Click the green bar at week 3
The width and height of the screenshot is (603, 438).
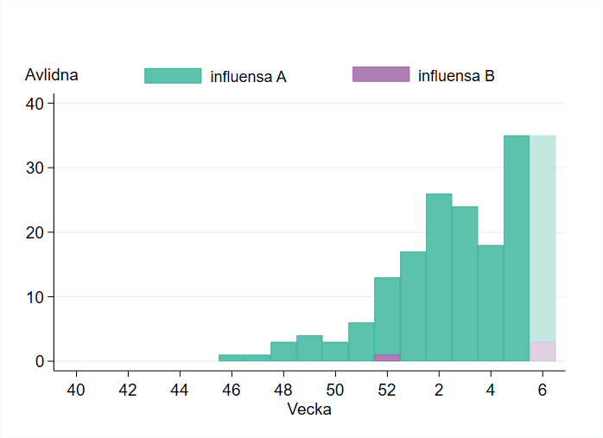click(x=465, y=283)
